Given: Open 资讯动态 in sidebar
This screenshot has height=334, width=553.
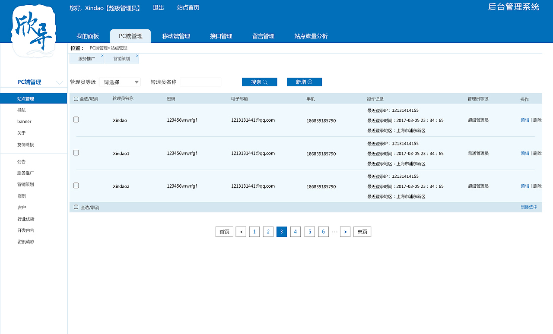Looking at the screenshot, I should coord(25,242).
